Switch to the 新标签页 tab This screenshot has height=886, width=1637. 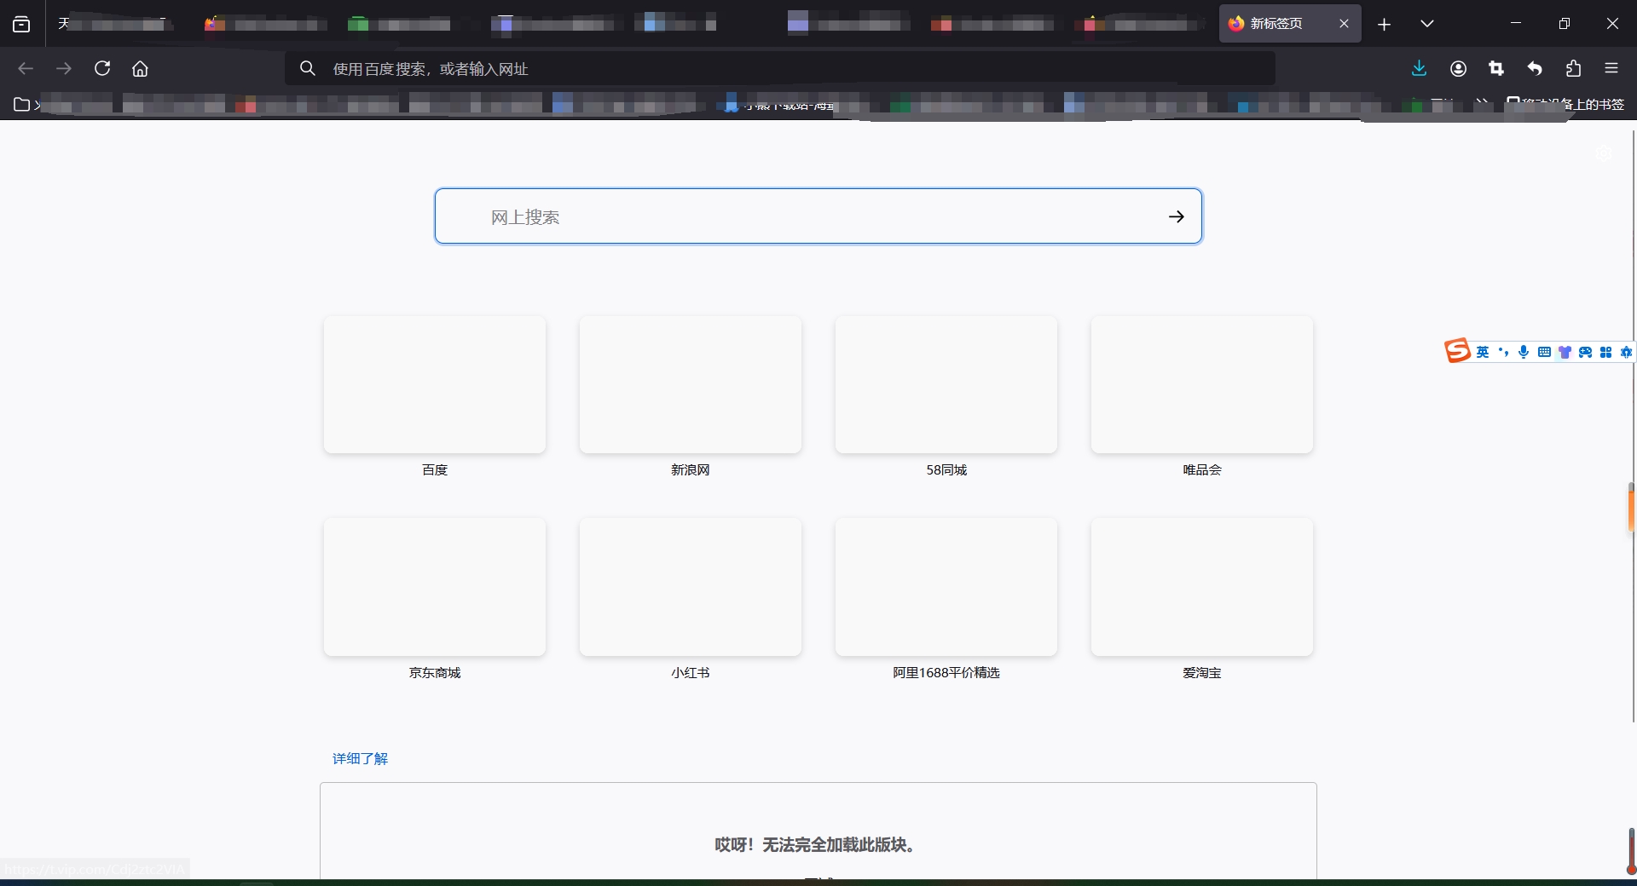1290,24
